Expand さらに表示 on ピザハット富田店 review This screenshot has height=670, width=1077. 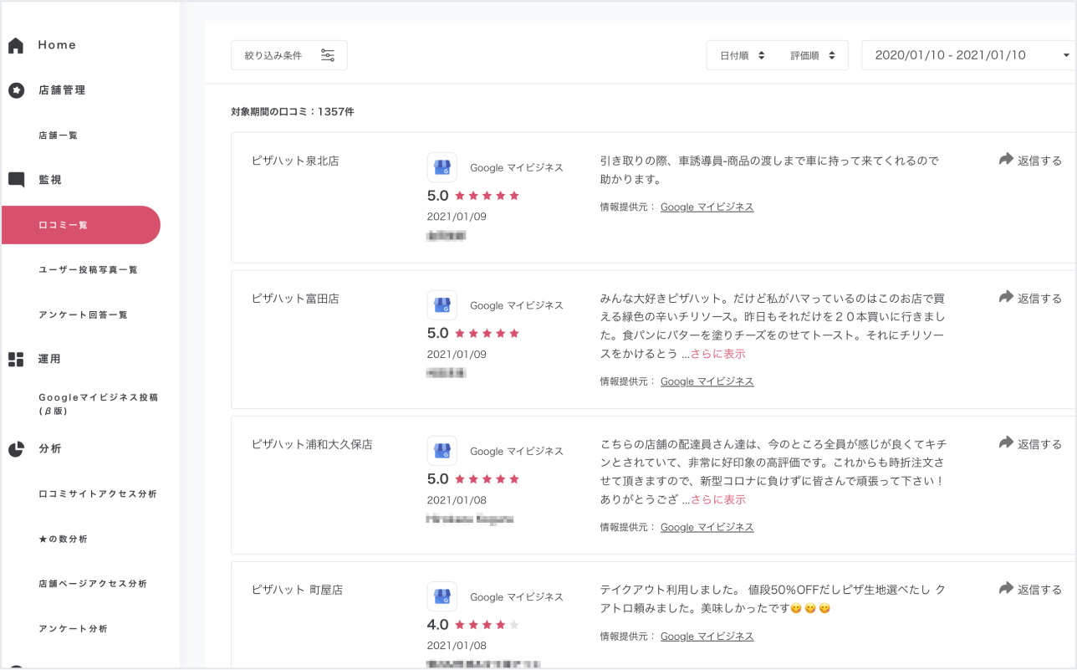coord(717,354)
